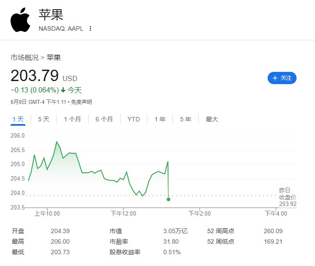
Task: Show the 5 年 chart range
Action: click(x=186, y=119)
